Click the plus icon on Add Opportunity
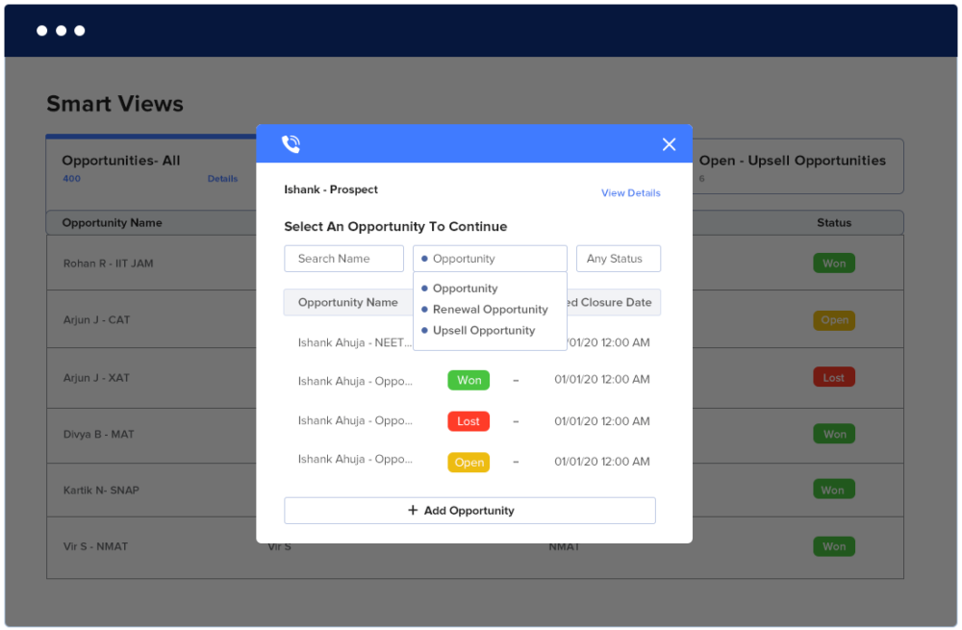The image size is (962, 630). point(413,510)
